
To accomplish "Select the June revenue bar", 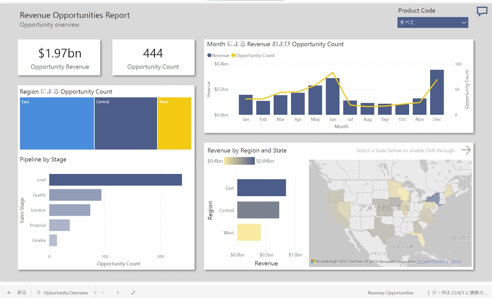I will tap(333, 96).
